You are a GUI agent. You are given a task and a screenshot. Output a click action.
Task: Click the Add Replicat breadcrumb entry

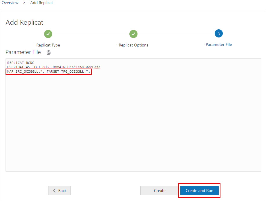click(x=41, y=3)
